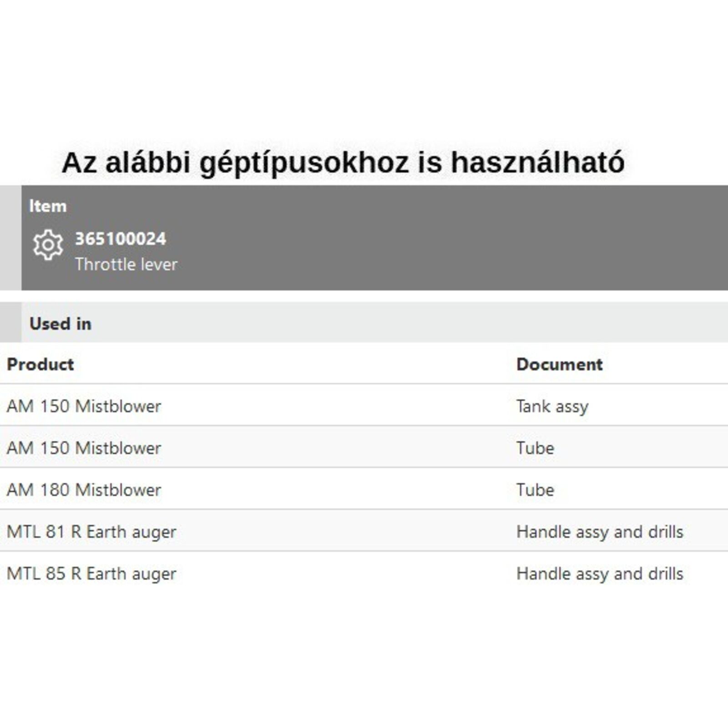
Task: Select AM 150 Mistblower Tube product row
Action: pyautogui.click(x=84, y=448)
